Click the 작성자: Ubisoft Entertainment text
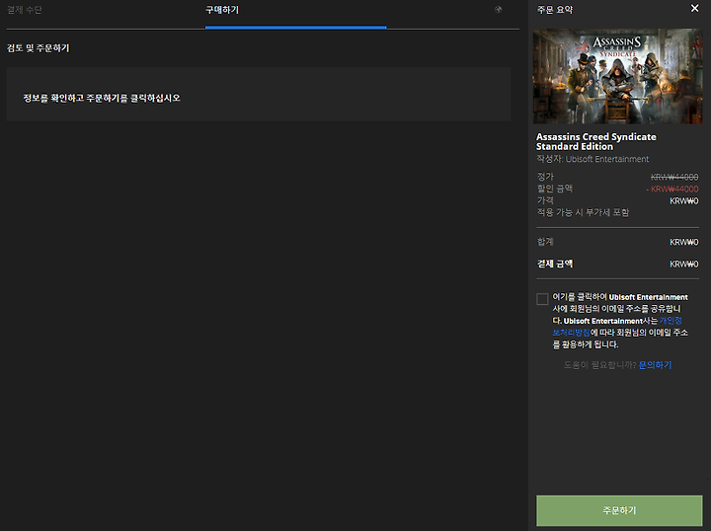This screenshot has width=711, height=531. point(592,159)
